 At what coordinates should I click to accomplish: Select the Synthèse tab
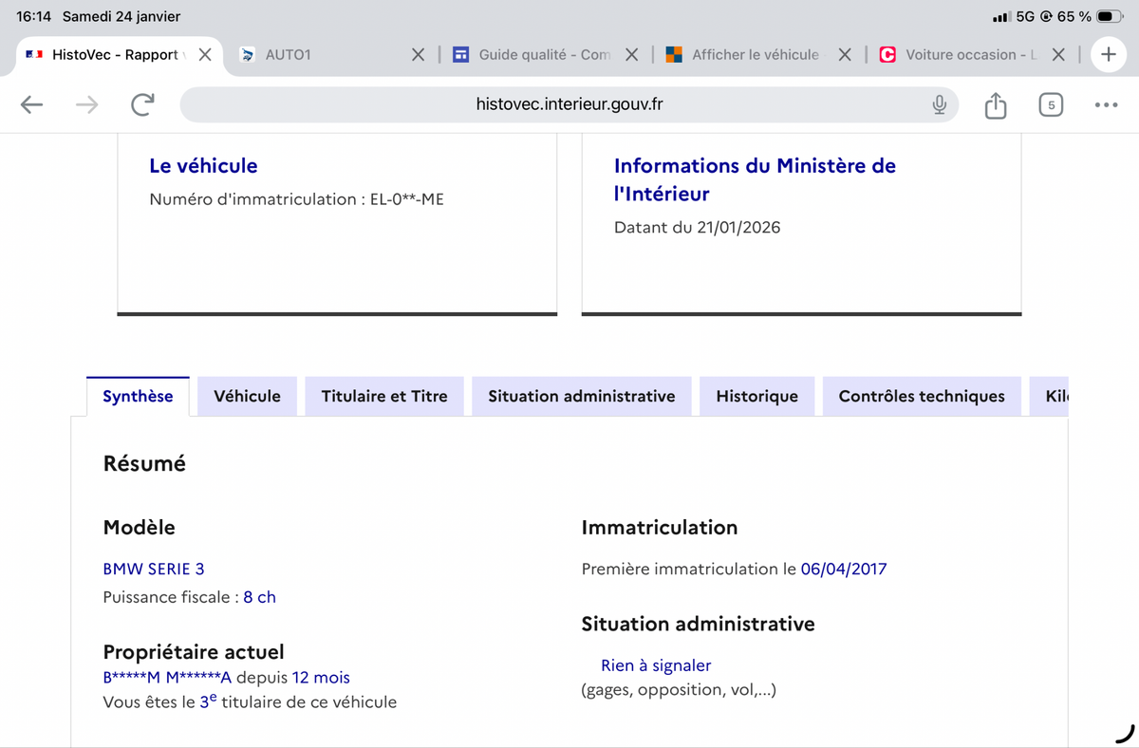(x=138, y=397)
